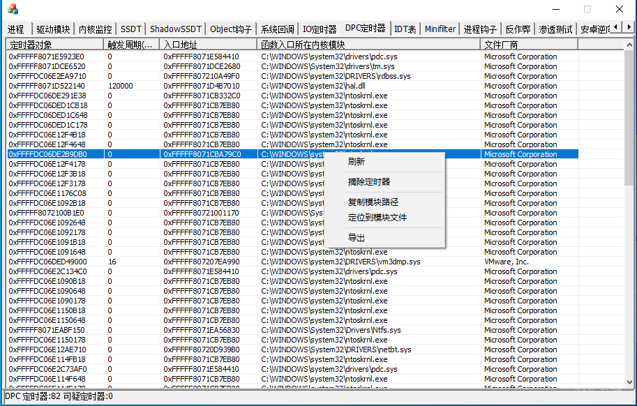Click the DPC 定时器:82 status bar text
The height and width of the screenshot is (406, 637).
point(33,396)
